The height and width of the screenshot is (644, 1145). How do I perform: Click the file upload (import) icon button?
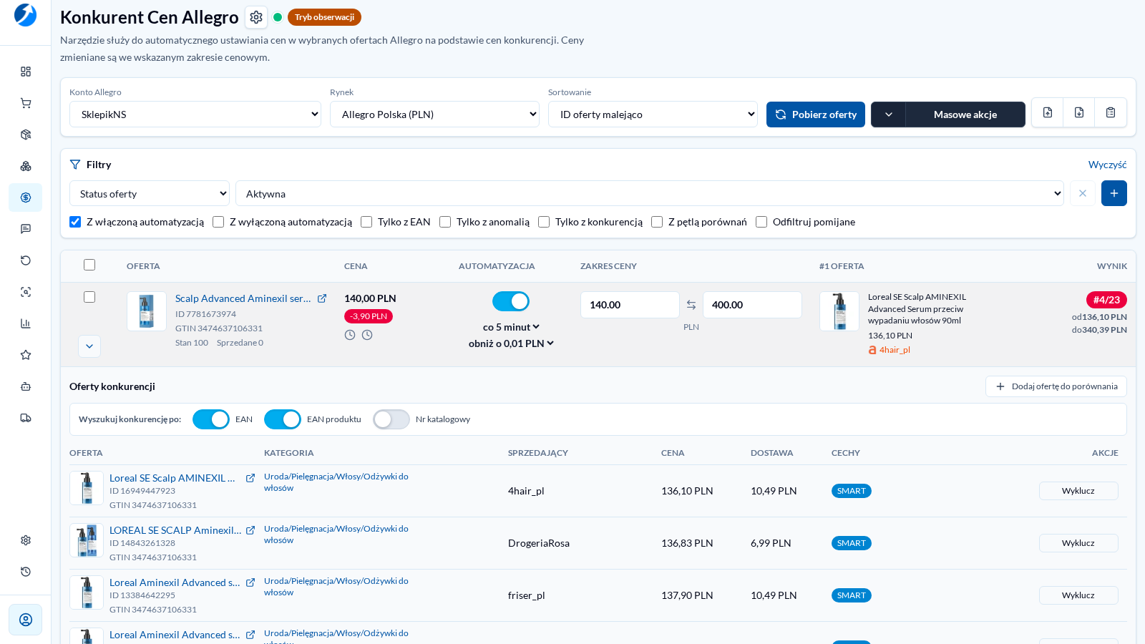click(1048, 112)
